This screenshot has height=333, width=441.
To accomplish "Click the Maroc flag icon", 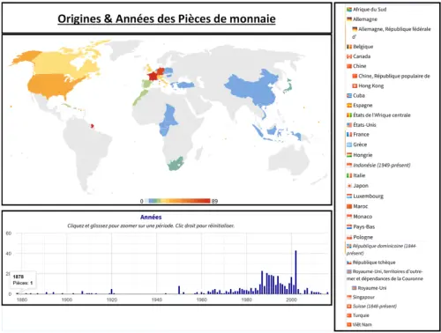I will pyautogui.click(x=349, y=206).
